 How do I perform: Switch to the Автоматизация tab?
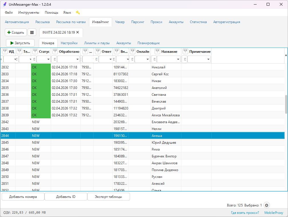tap(17, 22)
